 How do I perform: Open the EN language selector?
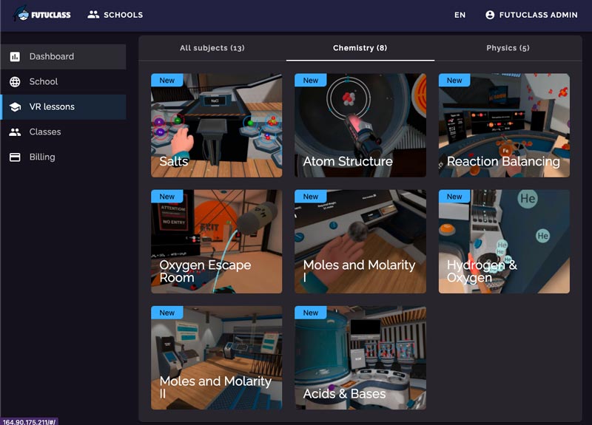[460, 15]
